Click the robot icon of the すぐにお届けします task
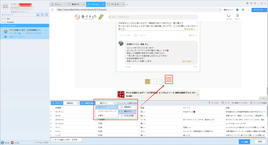The width and height of the screenshot is (268, 145). point(6,31)
